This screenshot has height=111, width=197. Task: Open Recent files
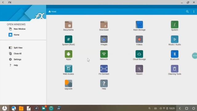(139, 70)
